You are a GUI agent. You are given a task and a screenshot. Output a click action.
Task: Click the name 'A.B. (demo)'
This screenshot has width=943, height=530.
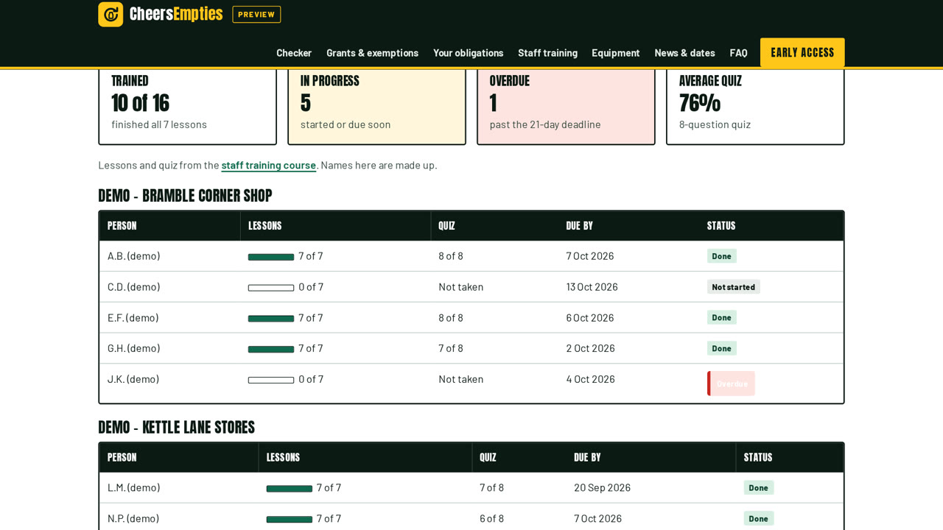pos(133,256)
